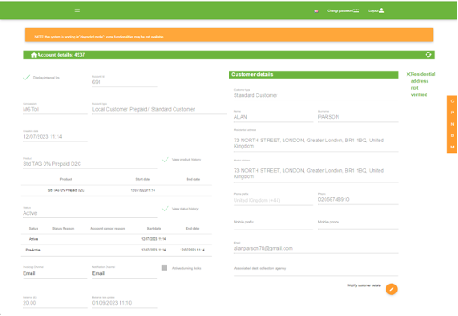Viewport: 458px width, 316px height.
Task: Click the Concession field showing M6 Toll
Action: coord(55,109)
